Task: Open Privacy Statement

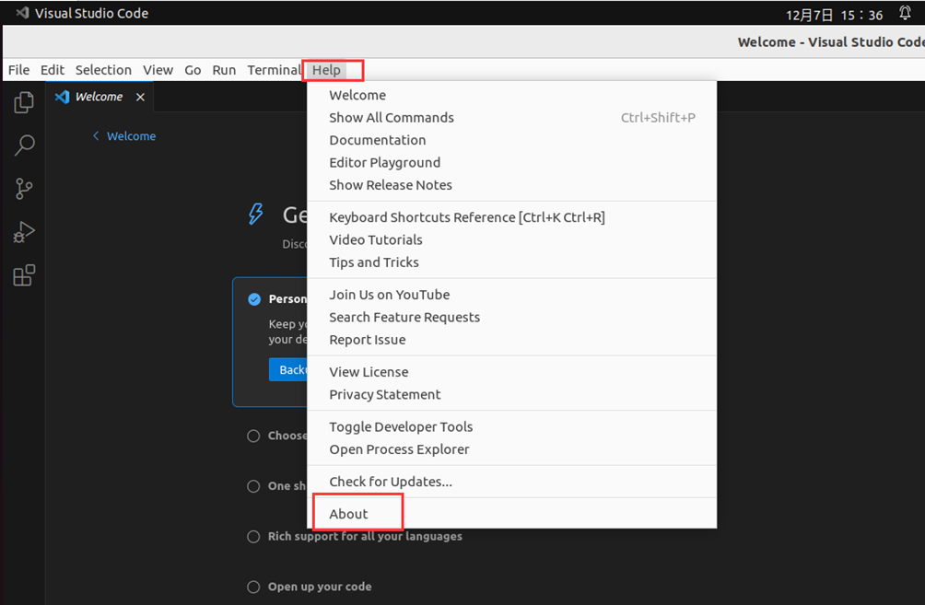Action: click(512, 394)
